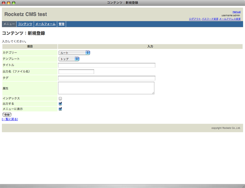Open the 管理 navigation tab
245x188 pixels.
(x=61, y=24)
